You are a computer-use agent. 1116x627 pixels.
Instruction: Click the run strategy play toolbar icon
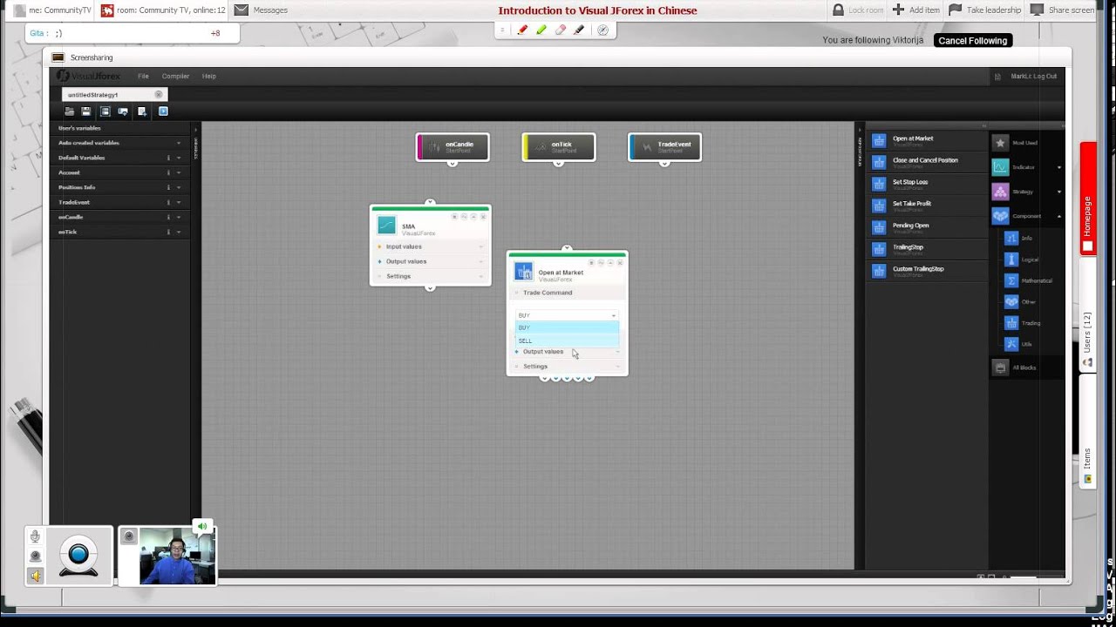coord(163,111)
